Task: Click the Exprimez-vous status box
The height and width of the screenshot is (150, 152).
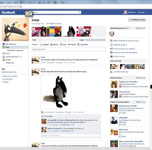Action: click(x=69, y=49)
